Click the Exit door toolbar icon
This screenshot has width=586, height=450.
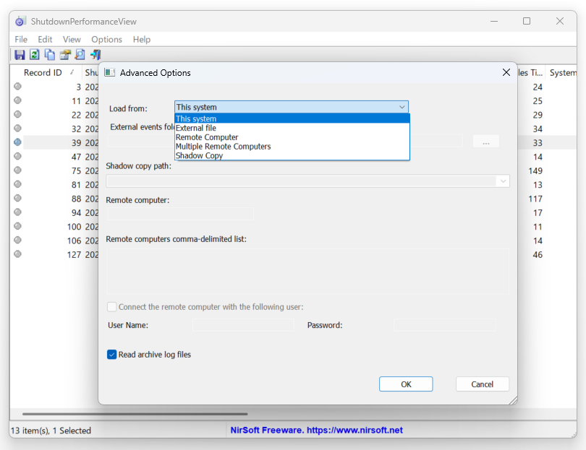point(95,55)
